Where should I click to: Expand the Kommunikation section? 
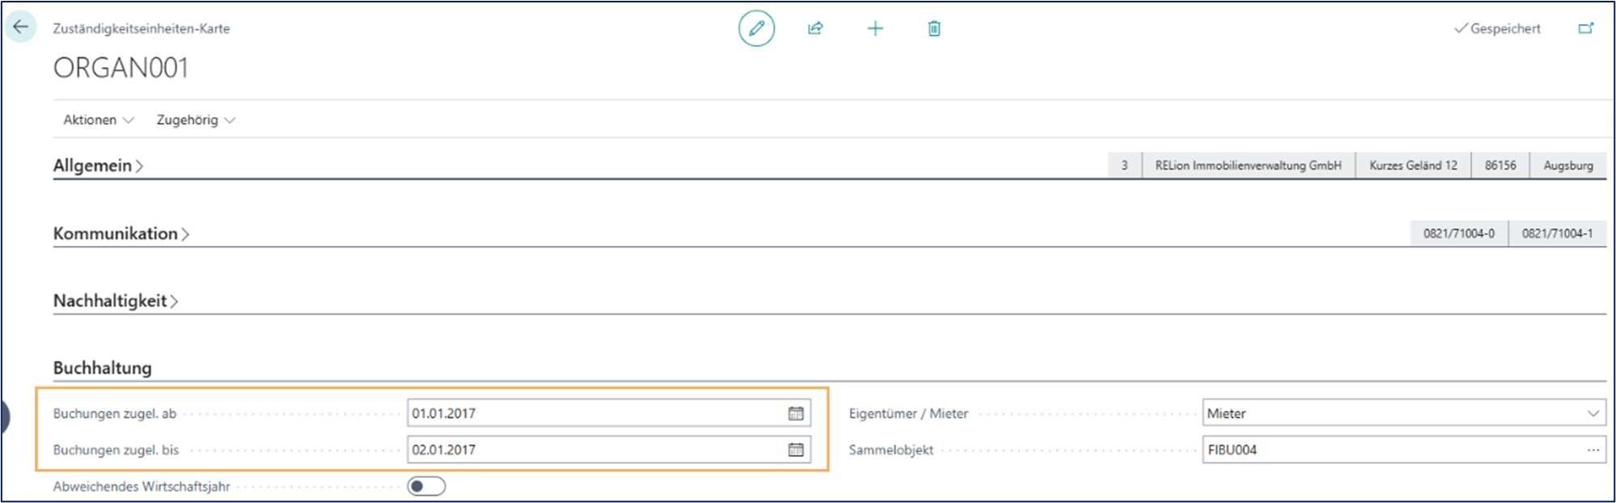121,234
